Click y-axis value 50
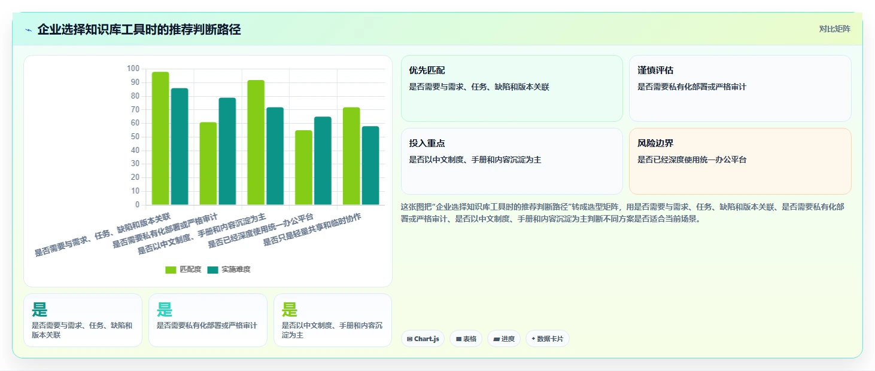This screenshot has width=875, height=371. [x=135, y=137]
